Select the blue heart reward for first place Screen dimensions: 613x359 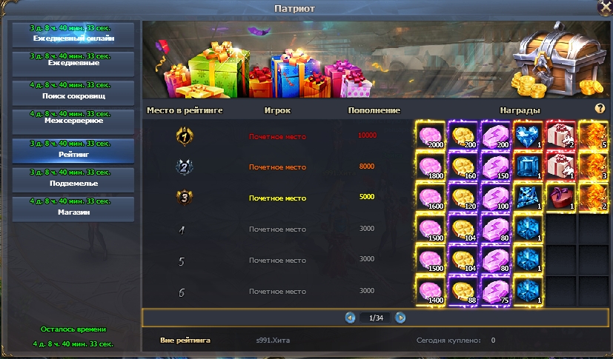528,135
